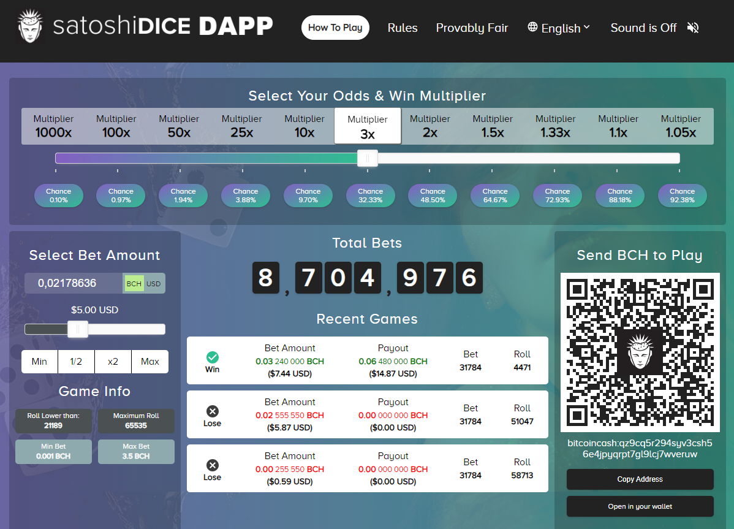Select the Multiplier 3x tab
734x529 pixels.
point(368,126)
